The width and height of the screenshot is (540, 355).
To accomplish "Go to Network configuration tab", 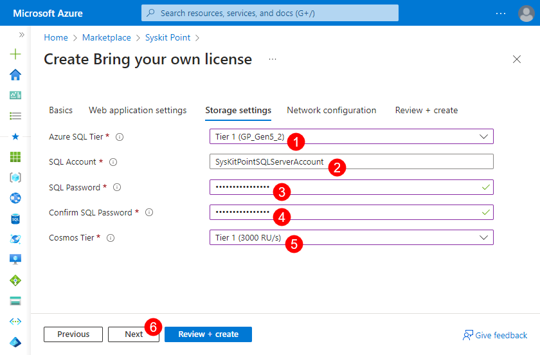I will (x=331, y=110).
